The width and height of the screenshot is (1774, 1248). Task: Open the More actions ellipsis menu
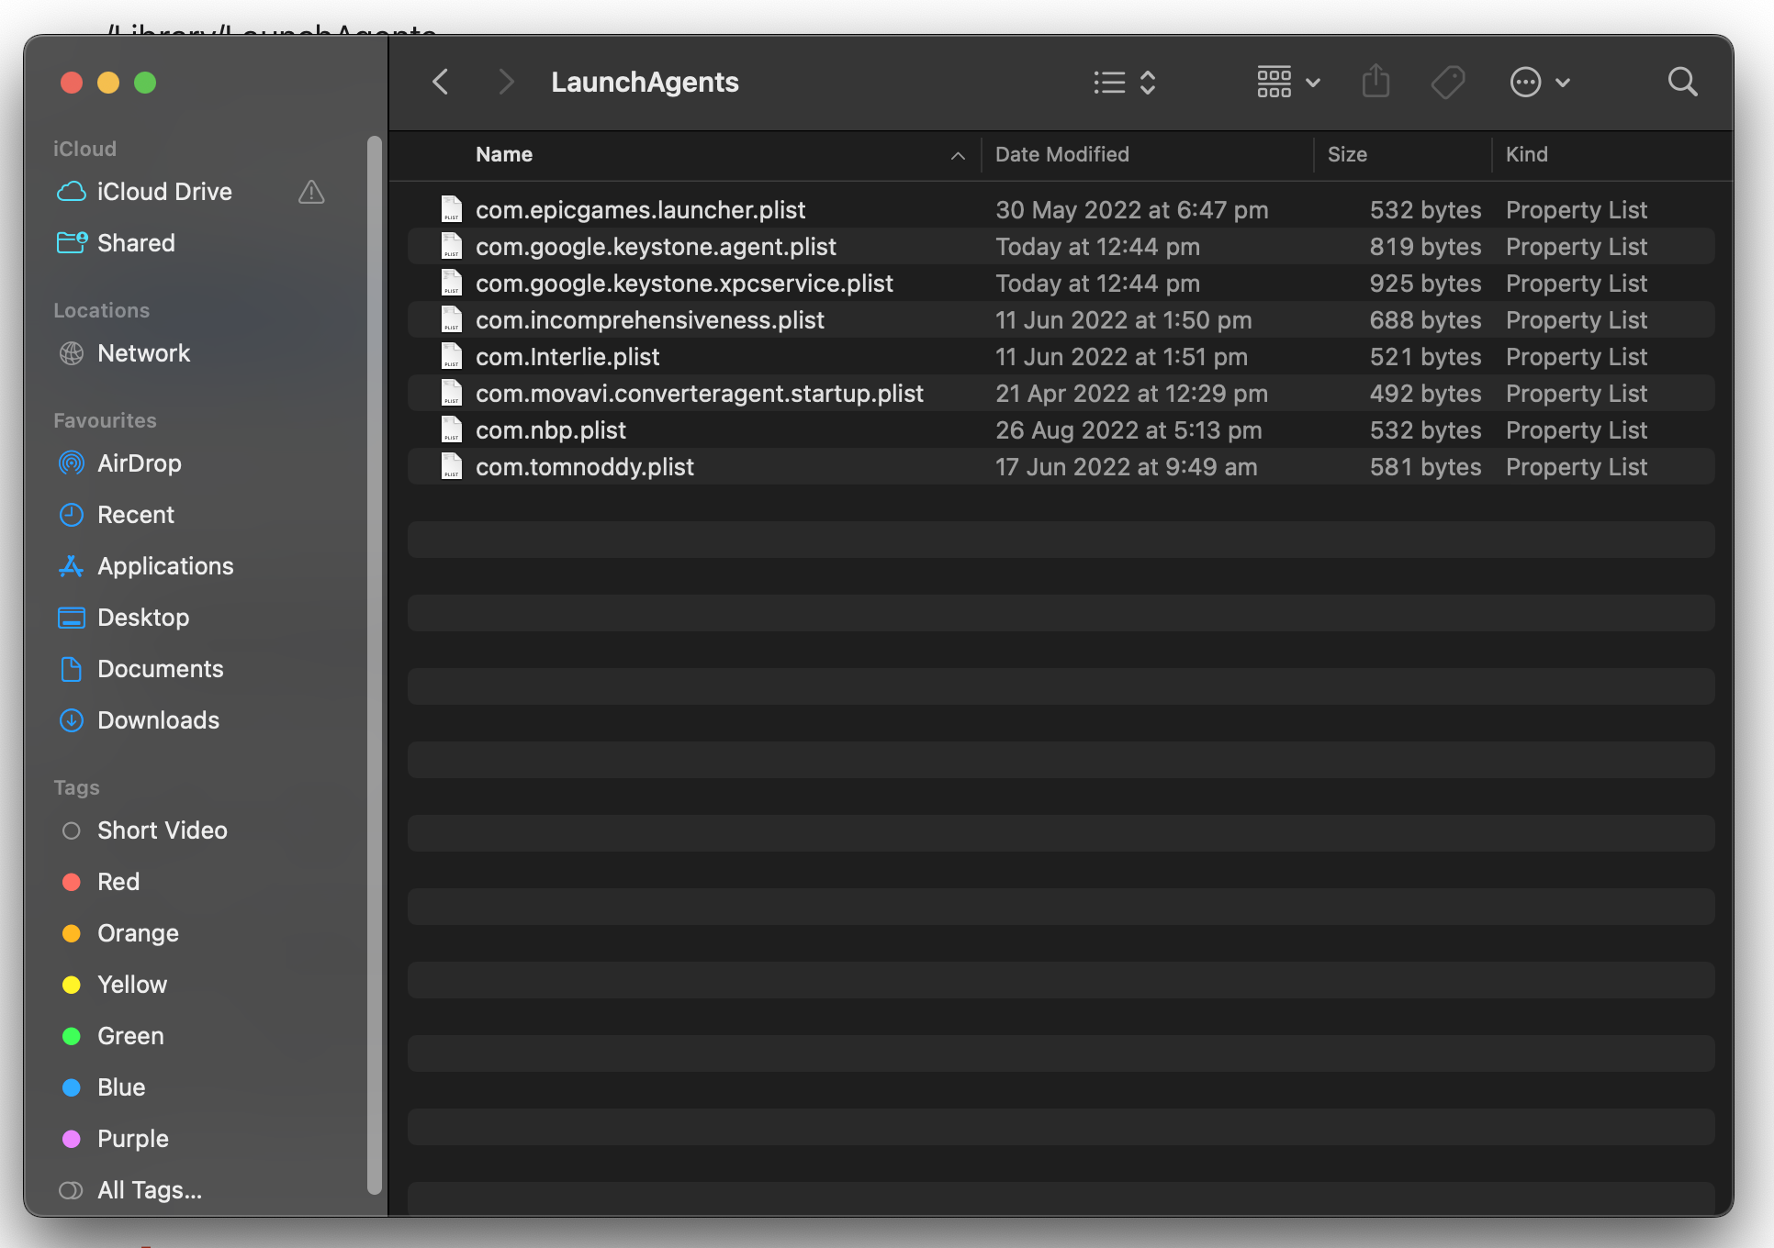tap(1524, 82)
